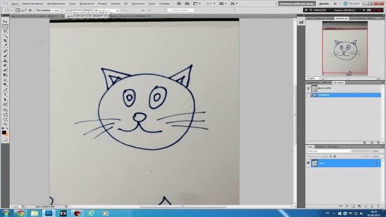Add a layer mask from Layers panel bottom

point(353,206)
